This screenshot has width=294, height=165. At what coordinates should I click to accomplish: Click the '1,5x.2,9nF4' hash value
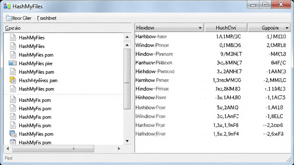(226, 134)
